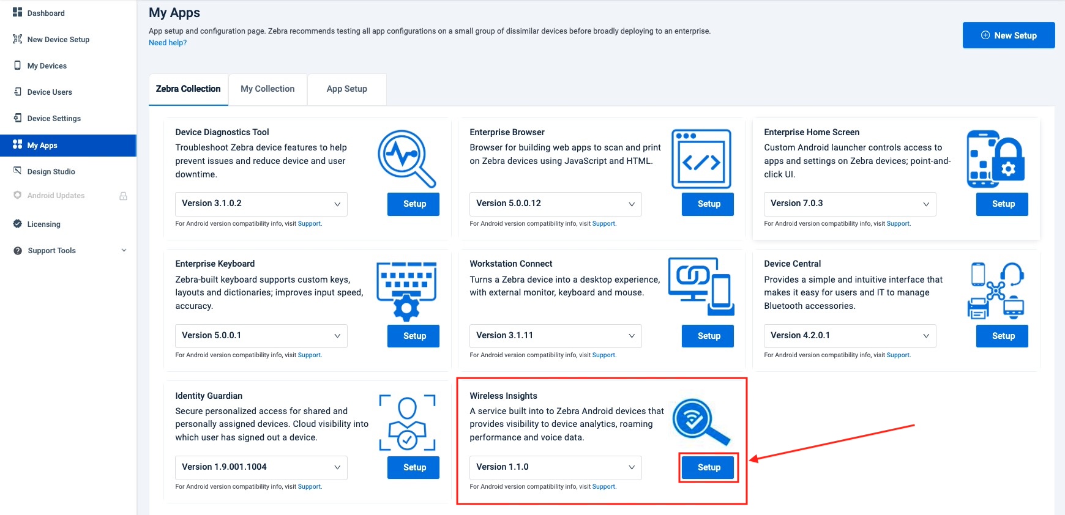The width and height of the screenshot is (1065, 515).
Task: Click the Identity Guardian person icon
Action: point(407,423)
